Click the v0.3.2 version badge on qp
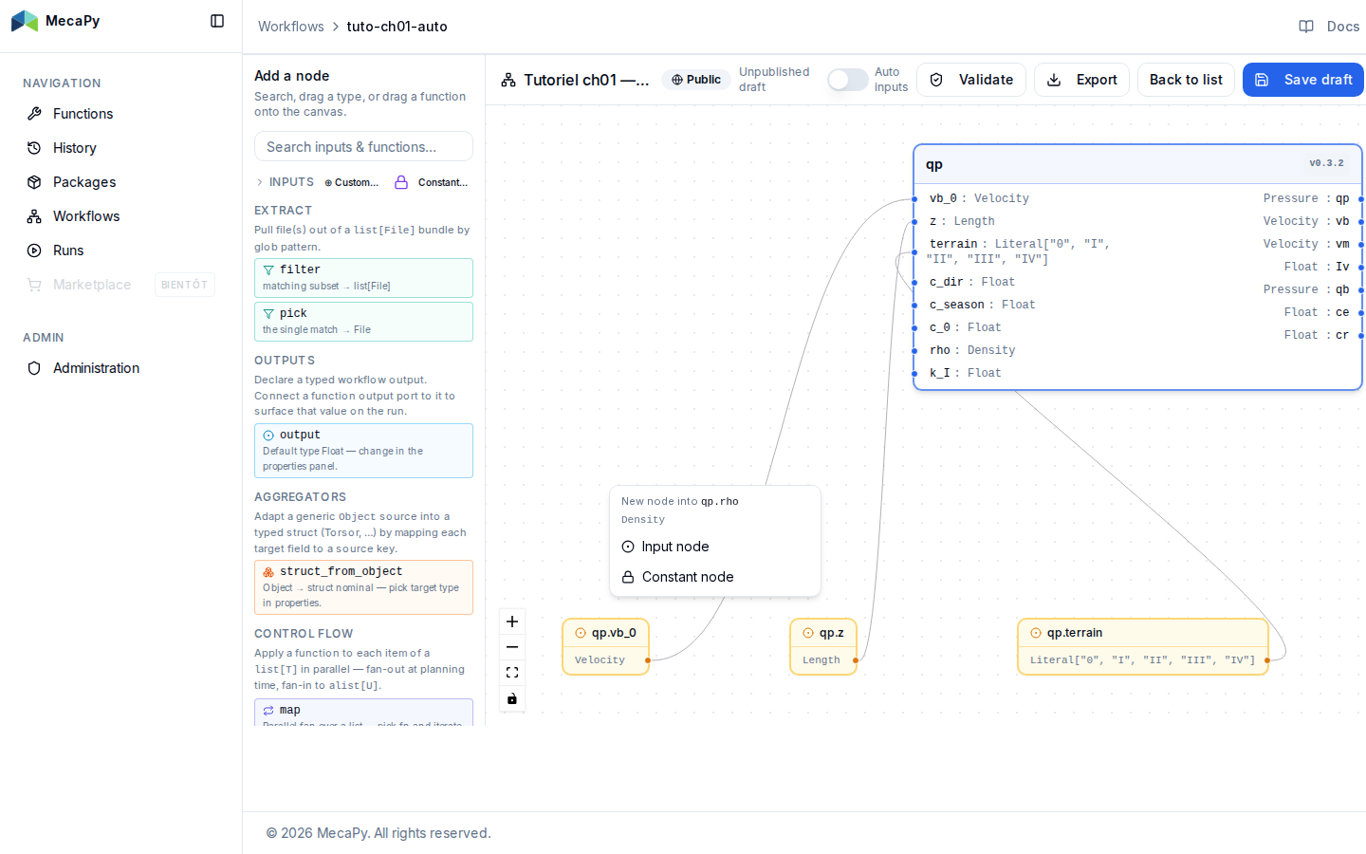This screenshot has width=1366, height=854. (x=1326, y=163)
